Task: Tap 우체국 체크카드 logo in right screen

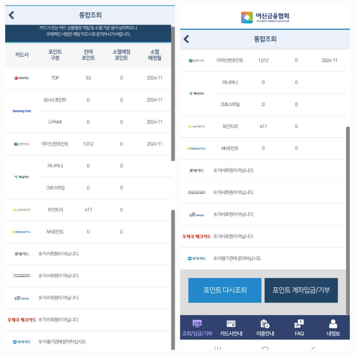Action: [x=196, y=237]
